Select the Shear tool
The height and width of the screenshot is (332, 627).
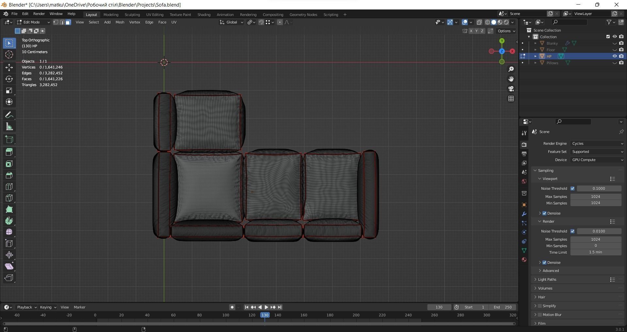[x=9, y=266]
